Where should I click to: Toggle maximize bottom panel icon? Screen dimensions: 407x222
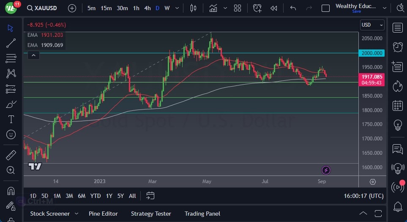click(x=378, y=214)
